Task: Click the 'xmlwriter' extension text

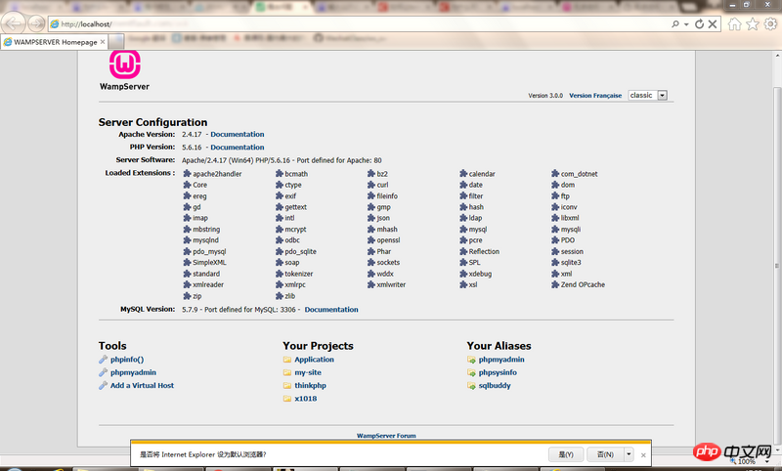Action: 391,284
